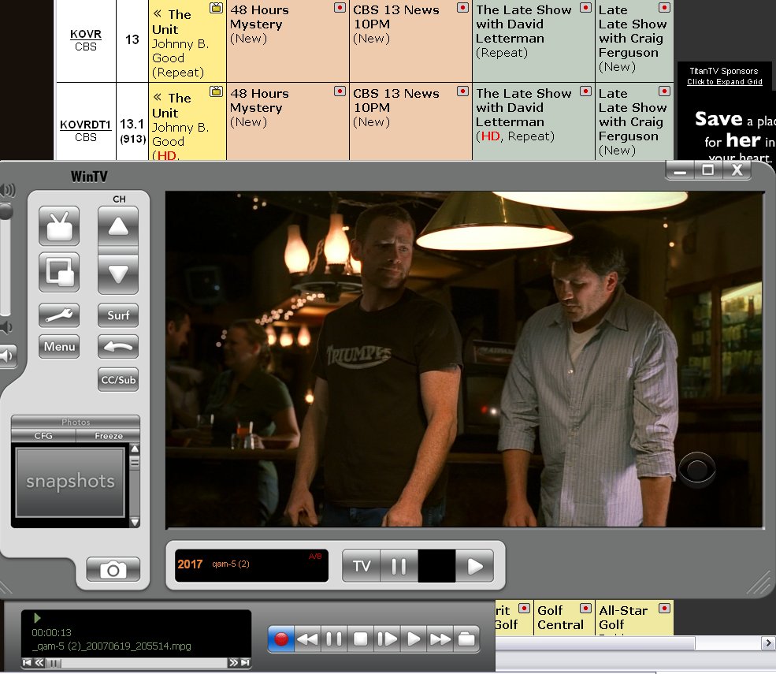Click the seek bar position thumb
The width and height of the screenshot is (776, 674).
[54, 663]
